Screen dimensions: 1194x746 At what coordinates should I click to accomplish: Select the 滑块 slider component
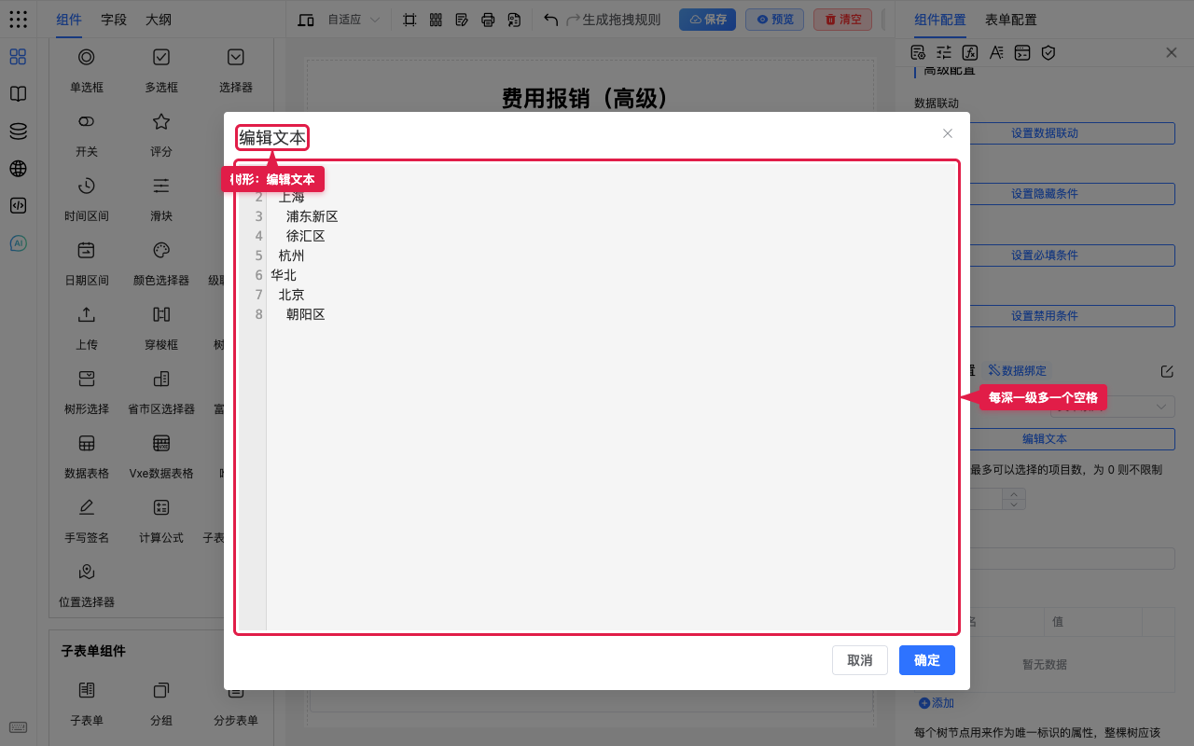[161, 199]
